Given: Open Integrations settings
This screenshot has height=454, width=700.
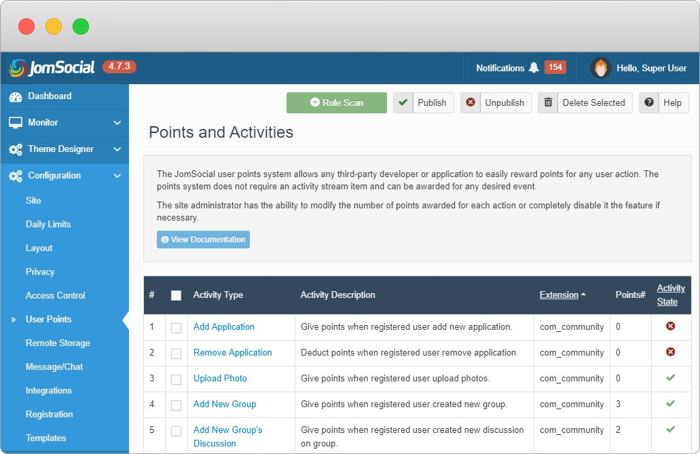Looking at the screenshot, I should [x=49, y=391].
